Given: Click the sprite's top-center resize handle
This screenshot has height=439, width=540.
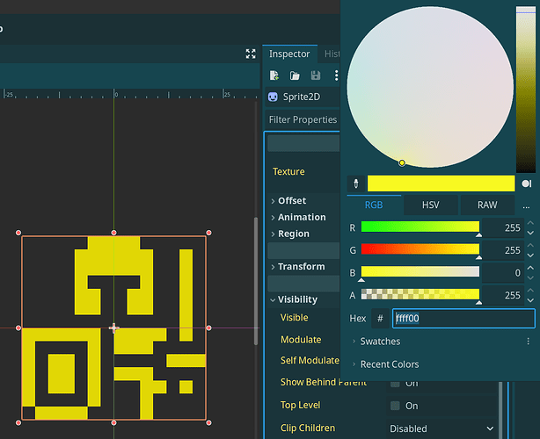Looking at the screenshot, I should tap(113, 233).
